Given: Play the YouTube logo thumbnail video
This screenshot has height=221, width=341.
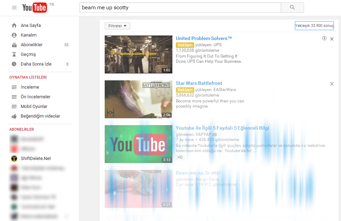Looking at the screenshot, I should (138, 144).
